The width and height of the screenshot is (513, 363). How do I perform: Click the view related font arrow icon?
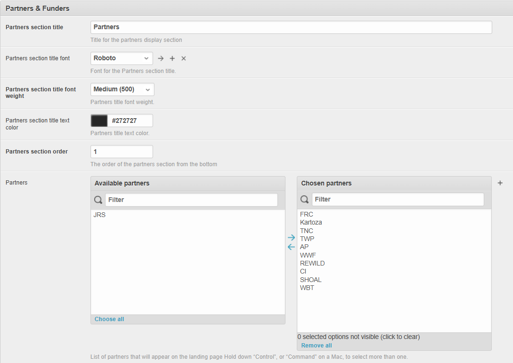click(161, 58)
